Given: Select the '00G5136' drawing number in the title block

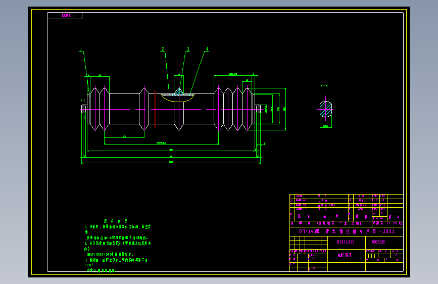Looking at the screenshot, I should tap(378, 242).
